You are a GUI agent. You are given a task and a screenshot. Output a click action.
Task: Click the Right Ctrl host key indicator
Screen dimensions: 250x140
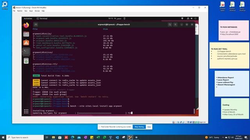[x=202, y=122]
